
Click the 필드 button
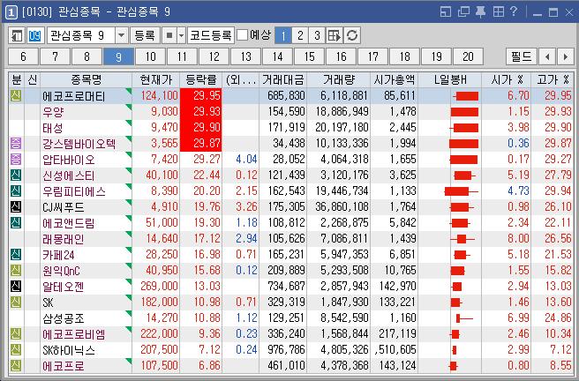[522, 56]
